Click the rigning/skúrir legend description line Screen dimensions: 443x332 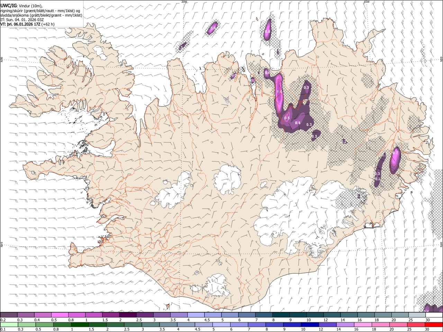pos(40,11)
